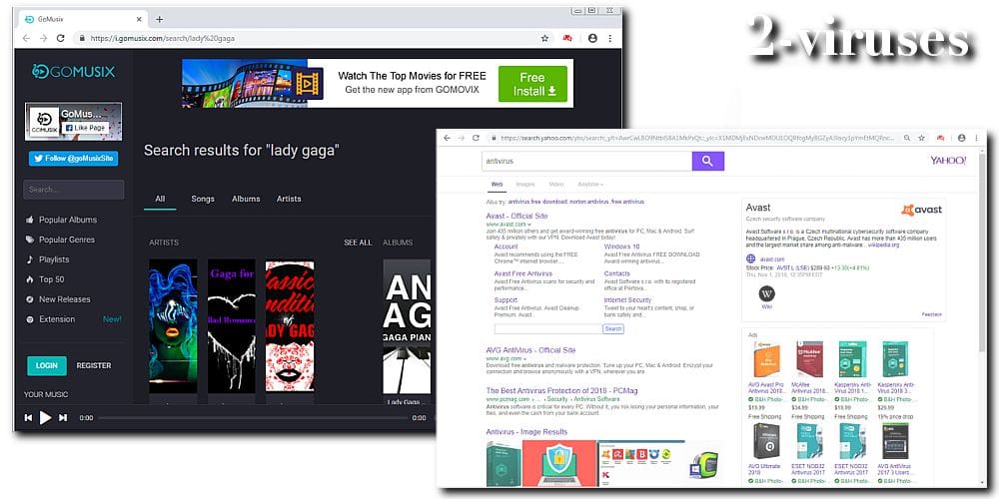
Task: Switch to Video results on Yahoo
Action: coord(556,185)
